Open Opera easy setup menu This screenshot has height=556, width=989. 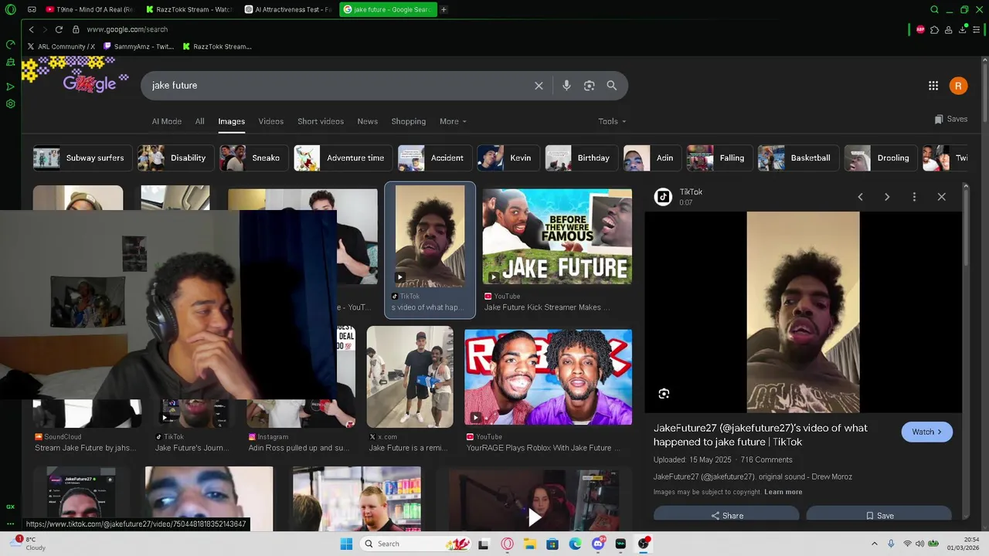(x=977, y=29)
